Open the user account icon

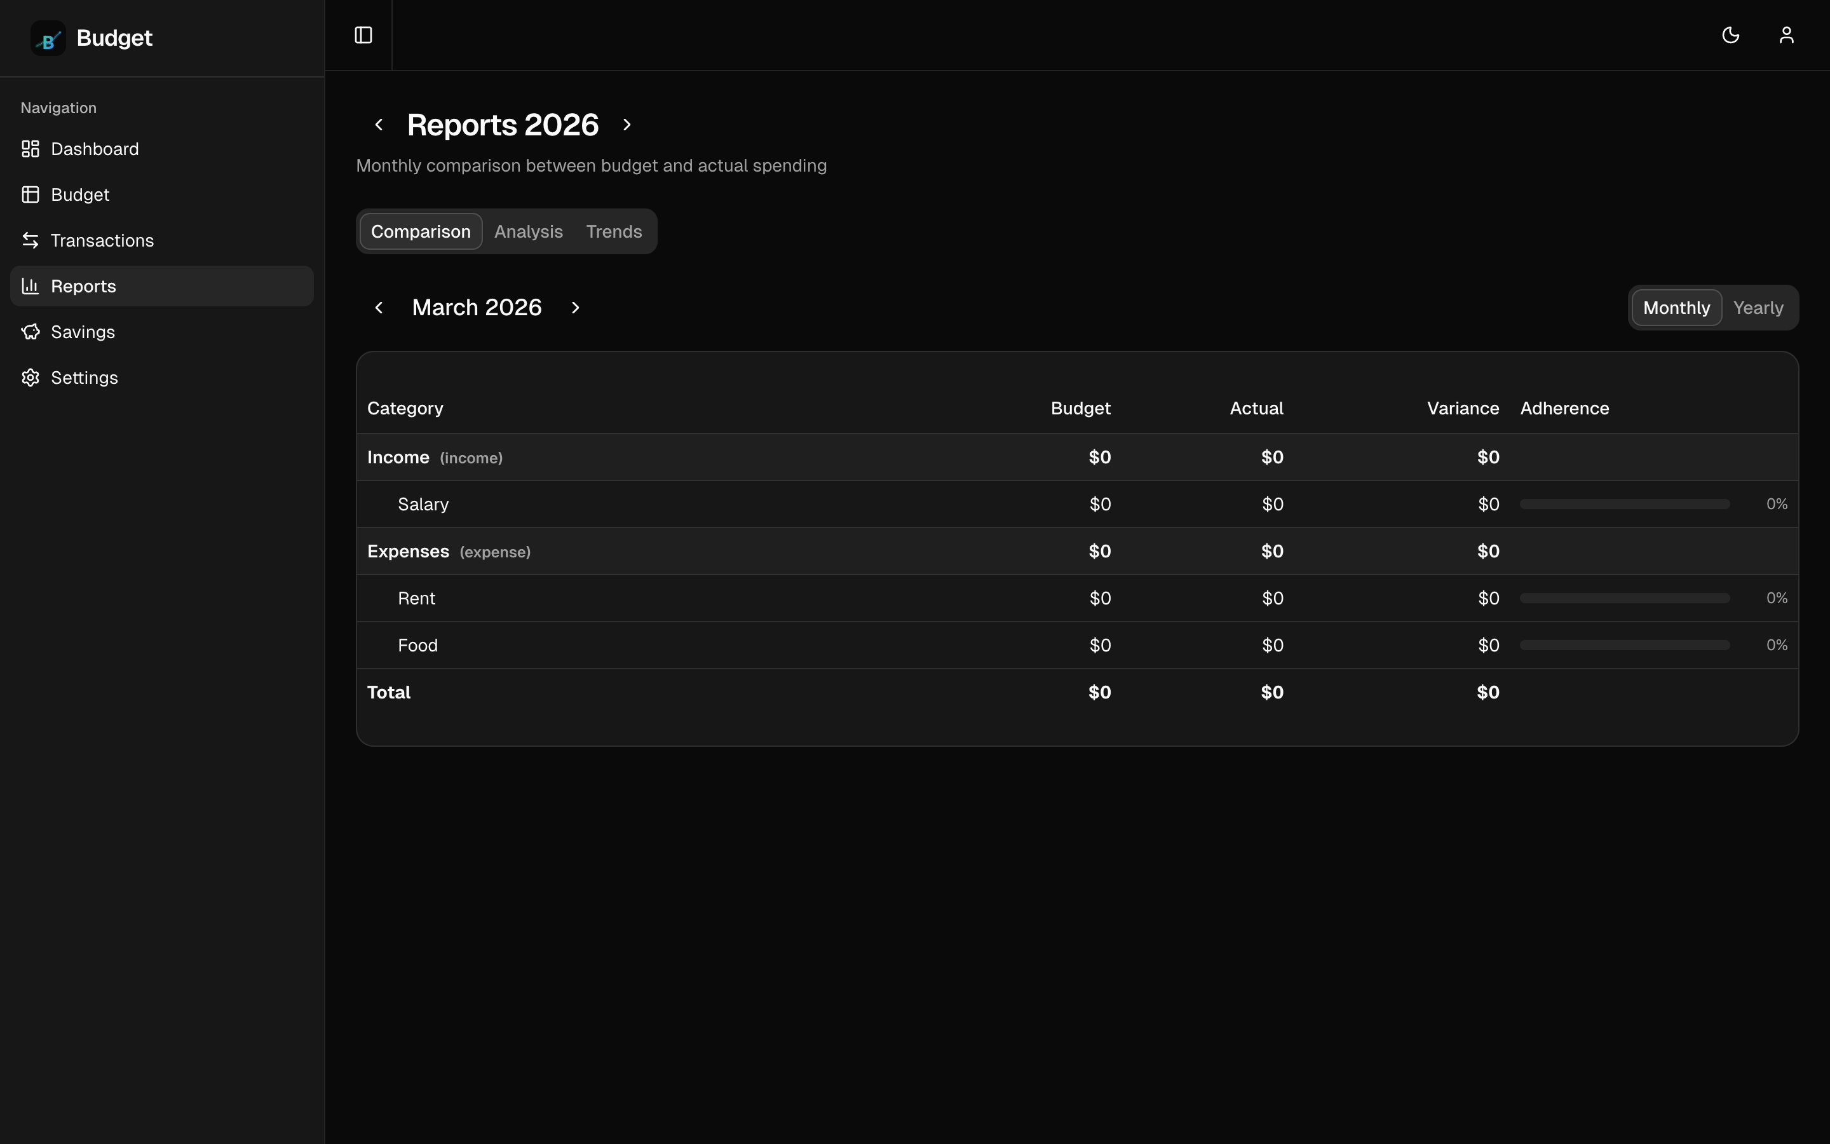point(1787,35)
